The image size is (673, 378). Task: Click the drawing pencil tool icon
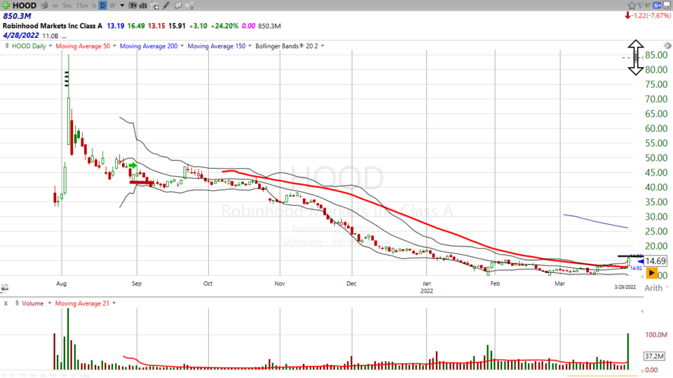pos(165,5)
